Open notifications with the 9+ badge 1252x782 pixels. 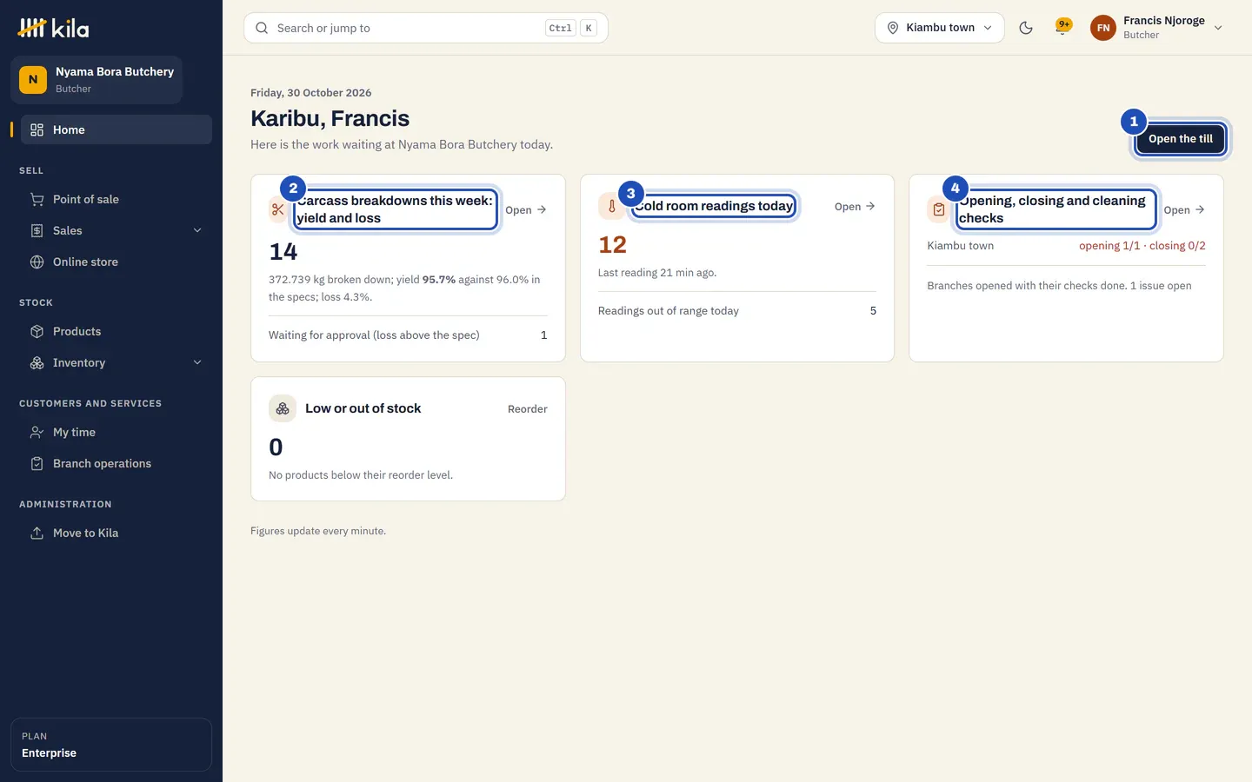[1062, 27]
